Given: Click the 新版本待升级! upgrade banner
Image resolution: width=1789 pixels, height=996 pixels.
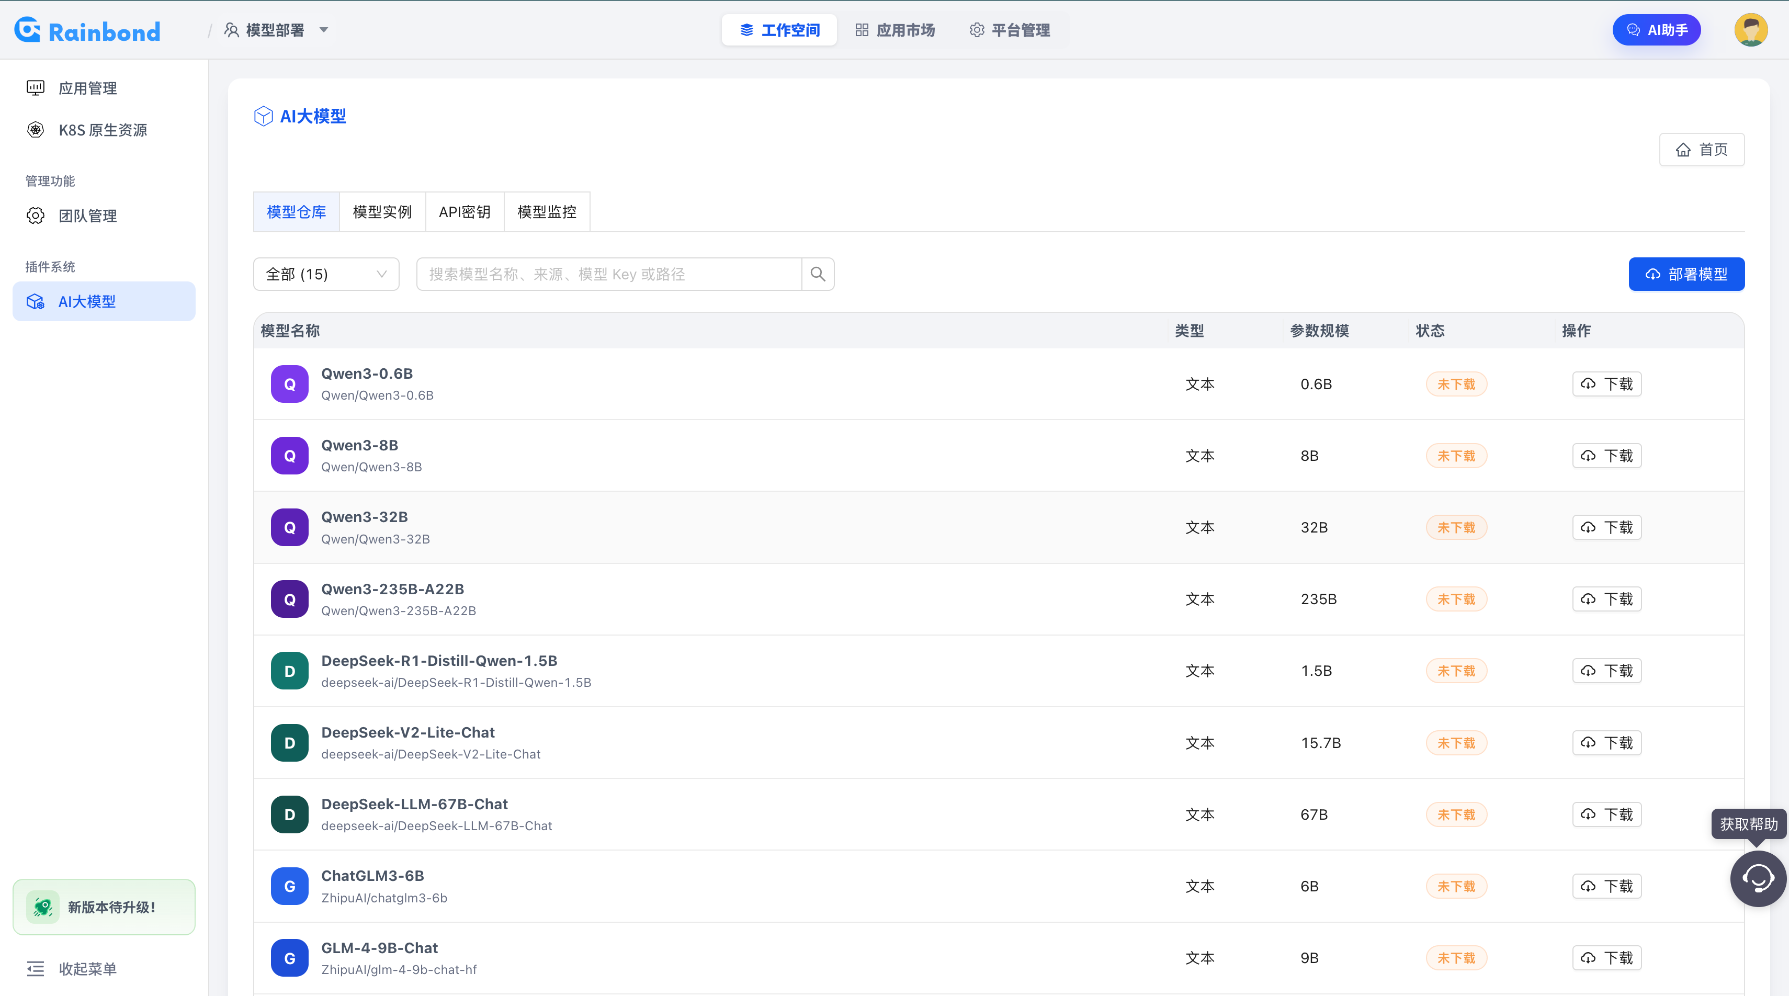Looking at the screenshot, I should [x=104, y=907].
